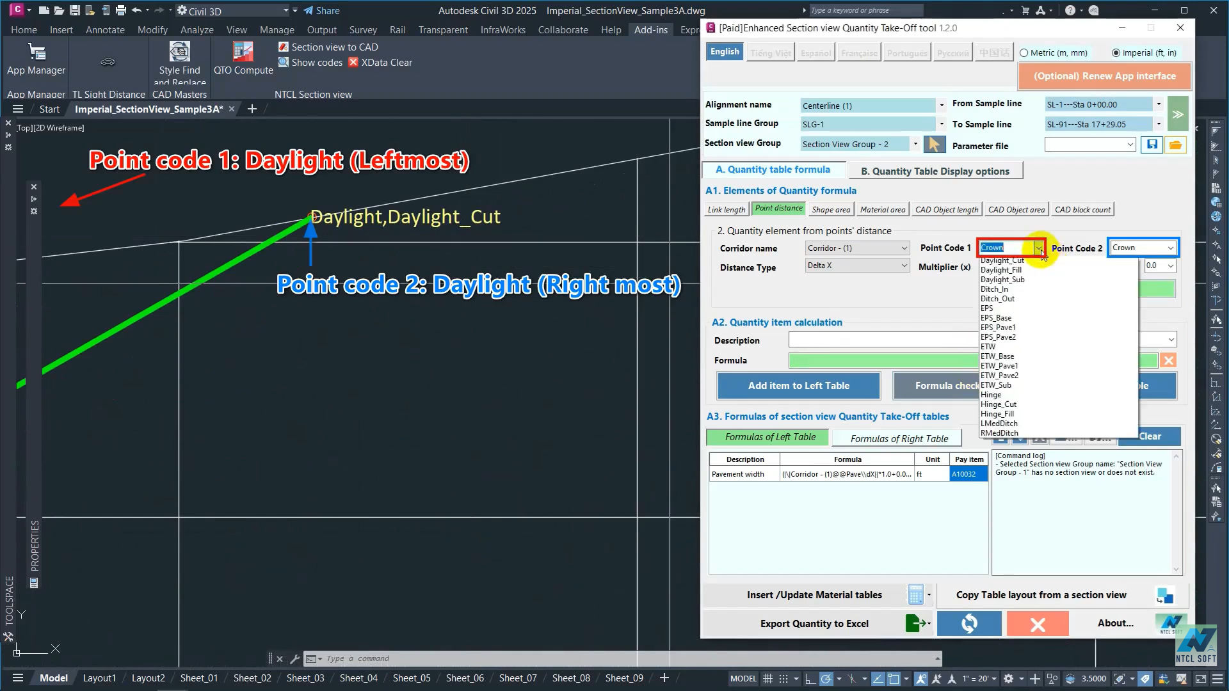Click in the command line input field
The image size is (1229, 691).
(448, 658)
